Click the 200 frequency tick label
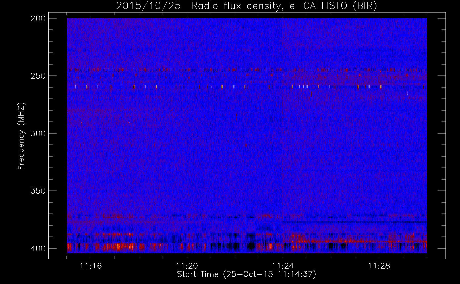460x284 pixels. 38,18
